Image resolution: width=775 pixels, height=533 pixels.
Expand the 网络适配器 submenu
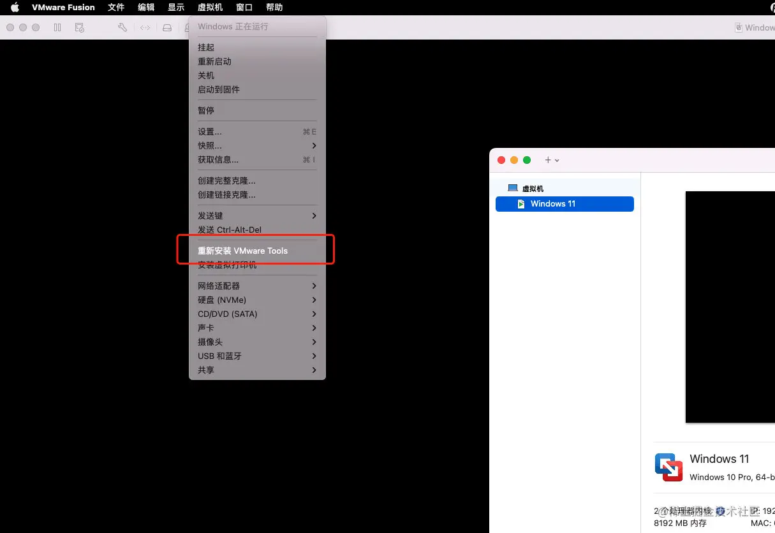(257, 286)
